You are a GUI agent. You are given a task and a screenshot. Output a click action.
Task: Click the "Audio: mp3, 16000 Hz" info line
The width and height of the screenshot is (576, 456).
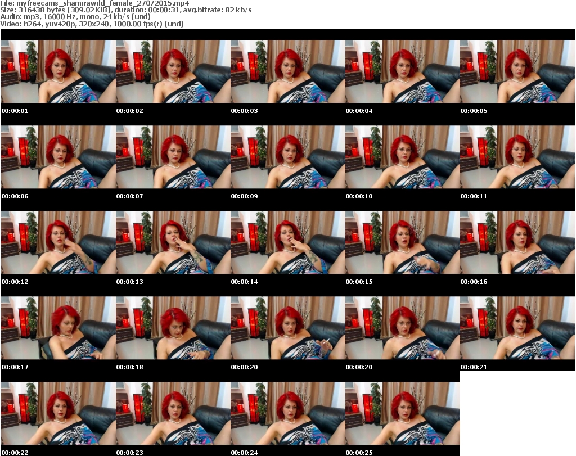point(75,17)
